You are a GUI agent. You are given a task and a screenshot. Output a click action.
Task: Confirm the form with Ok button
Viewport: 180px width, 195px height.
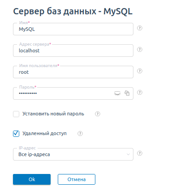[x=32, y=179]
